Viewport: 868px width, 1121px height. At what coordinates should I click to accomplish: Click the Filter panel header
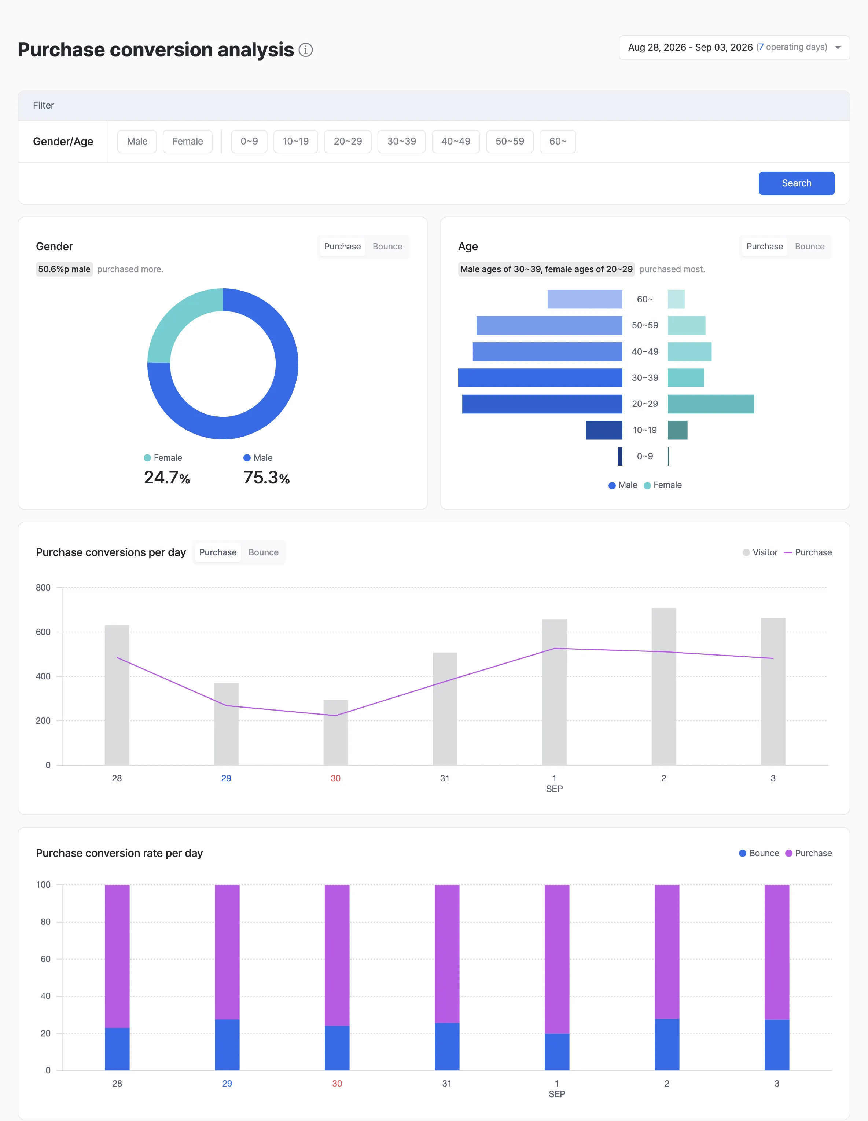[x=434, y=106]
